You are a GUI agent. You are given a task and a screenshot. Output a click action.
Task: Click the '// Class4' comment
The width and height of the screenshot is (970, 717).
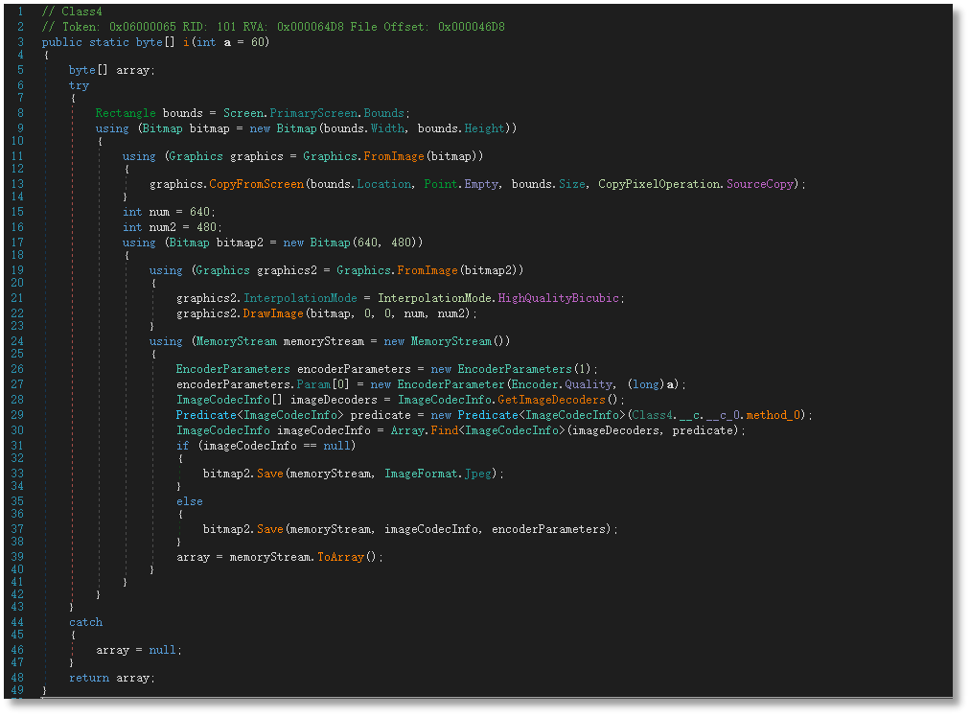pos(72,12)
